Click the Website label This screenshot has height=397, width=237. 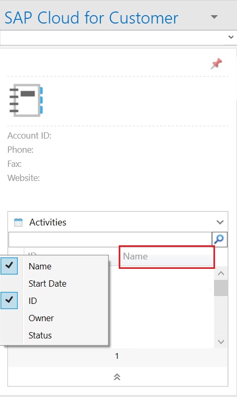point(24,178)
